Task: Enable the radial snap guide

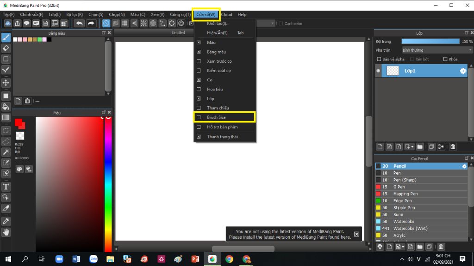Action: tap(143, 23)
